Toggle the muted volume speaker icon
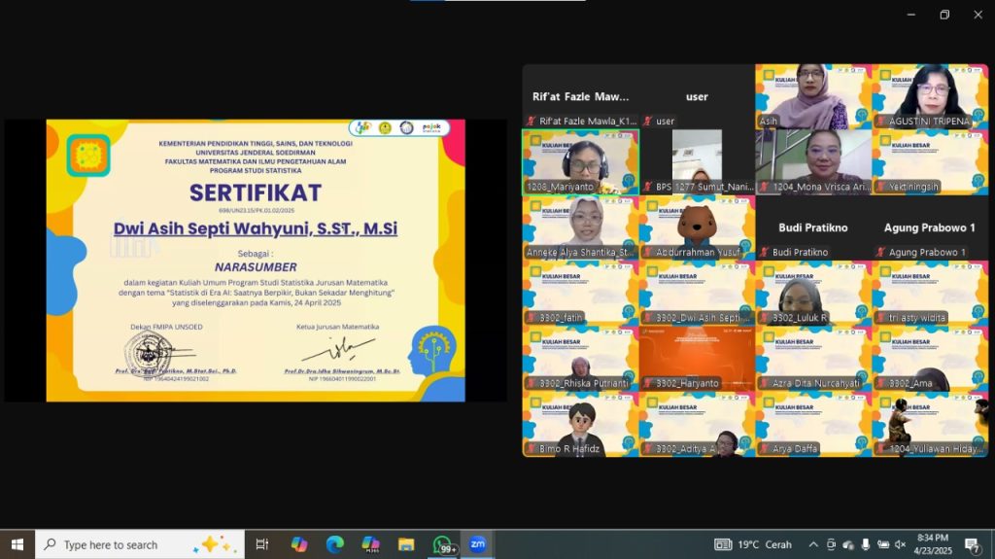The image size is (995, 559). point(900,544)
